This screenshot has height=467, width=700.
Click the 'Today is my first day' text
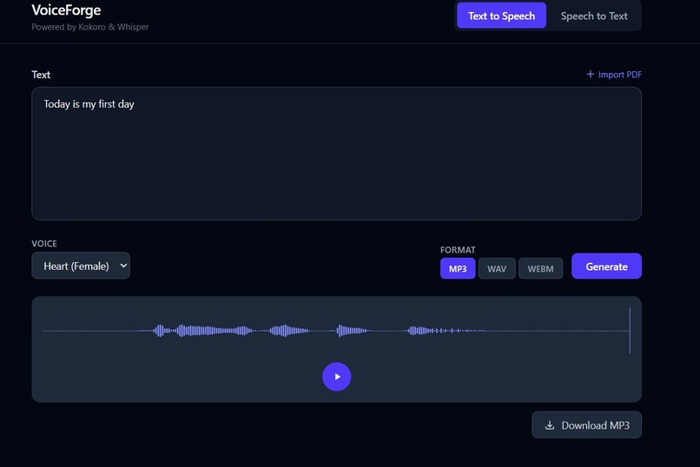pyautogui.click(x=89, y=104)
